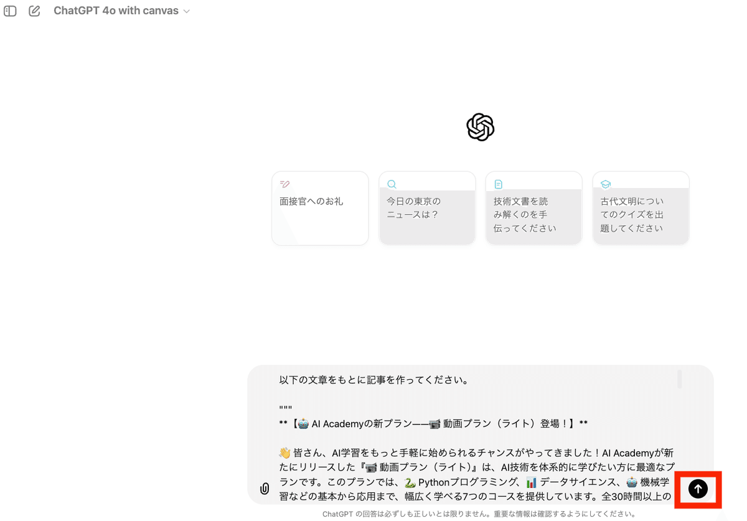This screenshot has height=521, width=747.
Task: Toggle the sidebar panel icon
Action: click(10, 11)
